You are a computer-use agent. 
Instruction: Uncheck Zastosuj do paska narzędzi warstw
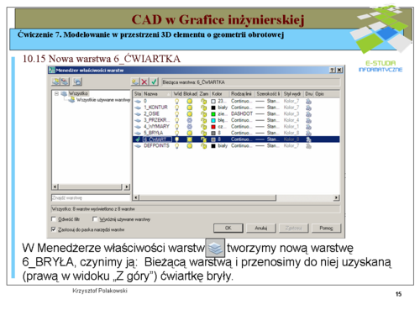(54, 229)
